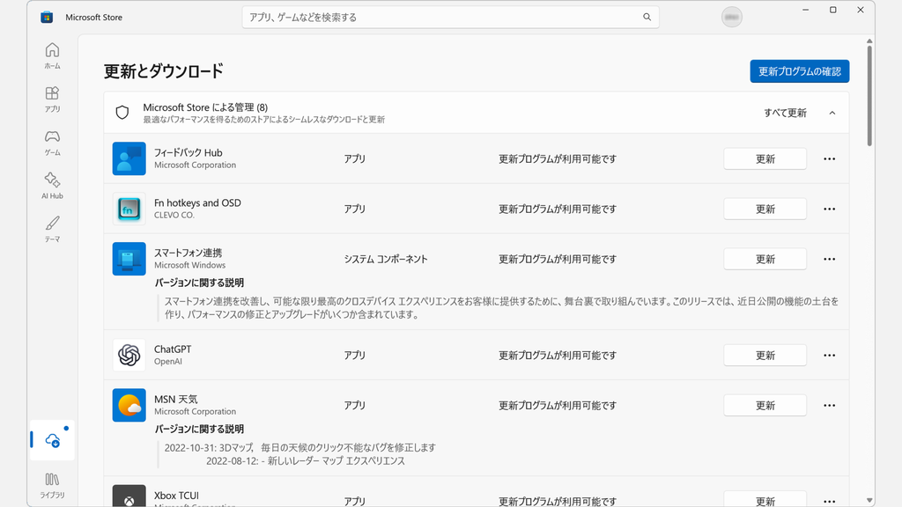Click the スマートフォン連携 app icon
The height and width of the screenshot is (507, 902).
pos(129,259)
